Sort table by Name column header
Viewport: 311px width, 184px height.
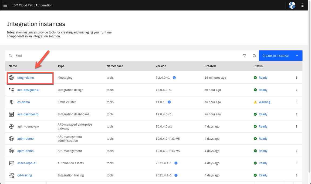13,66
